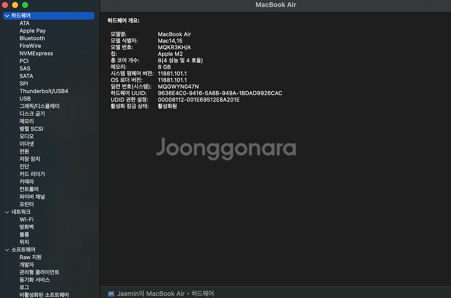Collapse the 소프트웨어 section chevron
Screen dimensions: 451x298
coord(7,250)
